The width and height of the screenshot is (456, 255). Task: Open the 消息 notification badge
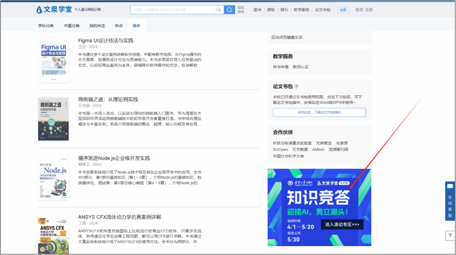[343, 10]
